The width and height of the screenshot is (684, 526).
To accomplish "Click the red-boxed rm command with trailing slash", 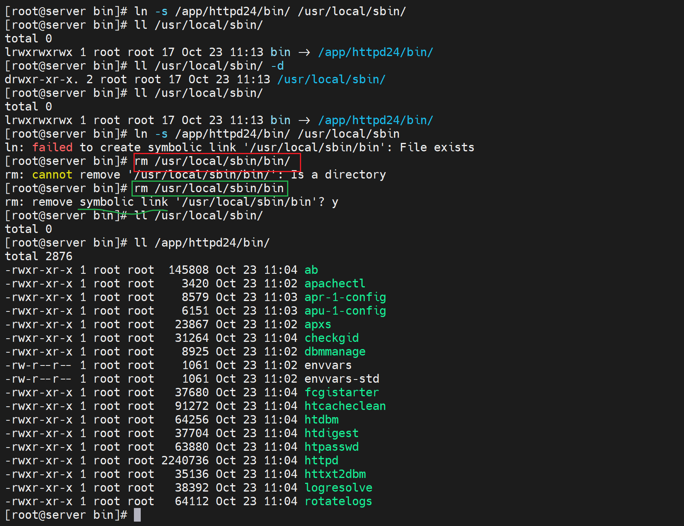I will (x=217, y=161).
